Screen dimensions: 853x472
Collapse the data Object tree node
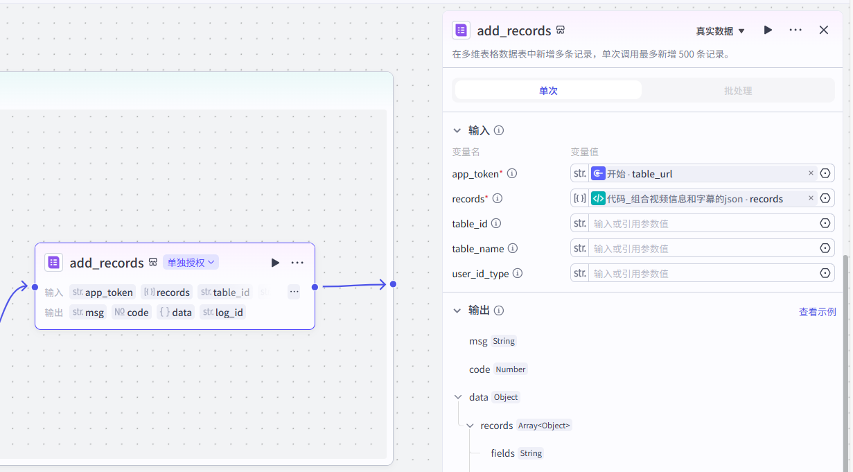[x=458, y=397]
